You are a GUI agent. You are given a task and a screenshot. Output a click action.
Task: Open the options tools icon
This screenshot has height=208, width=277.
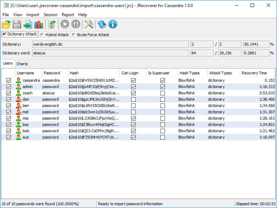coord(89,24)
